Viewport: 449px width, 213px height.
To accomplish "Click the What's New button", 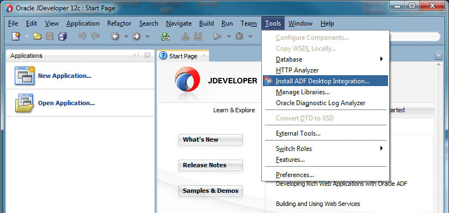I will (211, 139).
